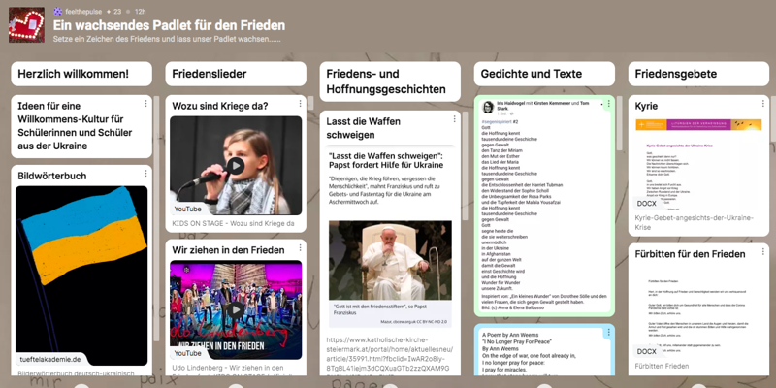
Task: Open three-dot menu on 'Wozu sind Kriege da?' post
Action: [x=300, y=104]
